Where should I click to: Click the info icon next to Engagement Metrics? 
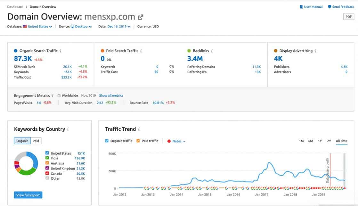click(53, 95)
